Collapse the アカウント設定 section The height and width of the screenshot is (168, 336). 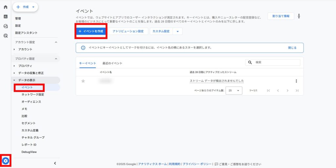pyautogui.click(x=56, y=42)
